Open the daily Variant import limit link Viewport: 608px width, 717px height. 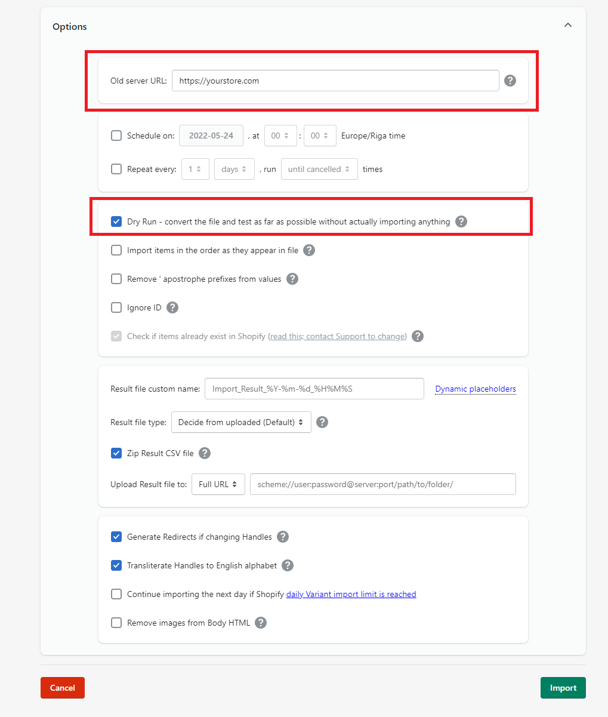coord(351,594)
